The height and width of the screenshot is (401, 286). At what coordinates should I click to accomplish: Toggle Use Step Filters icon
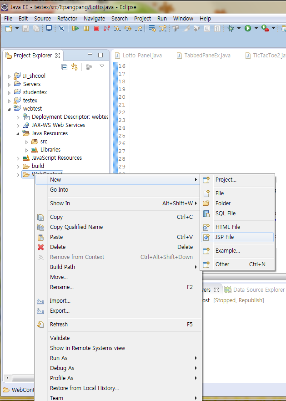pos(163,28)
